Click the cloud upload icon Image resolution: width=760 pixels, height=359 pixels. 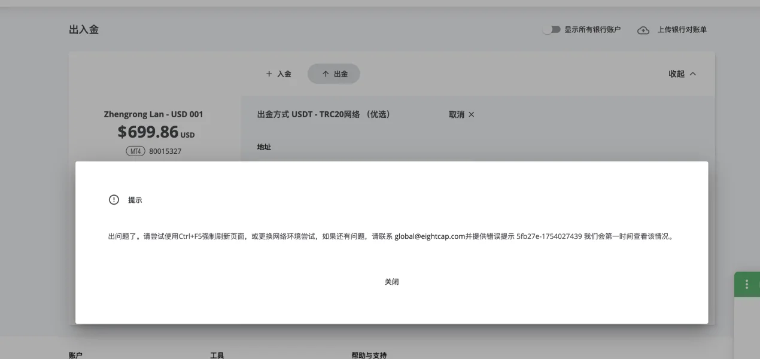pos(643,30)
